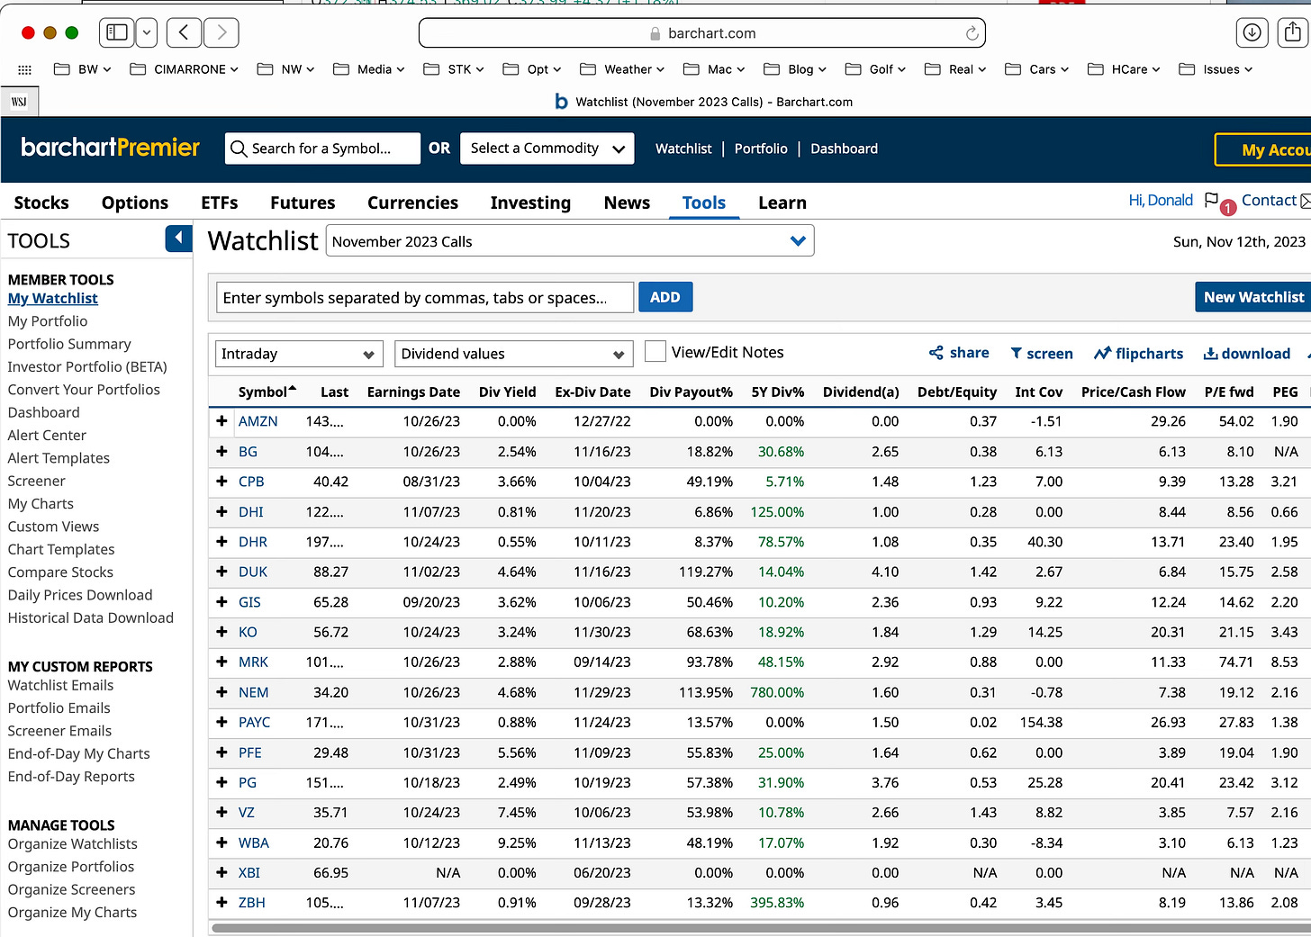Open Safari sidebar options chevron
This screenshot has width=1311, height=937.
coord(147,32)
